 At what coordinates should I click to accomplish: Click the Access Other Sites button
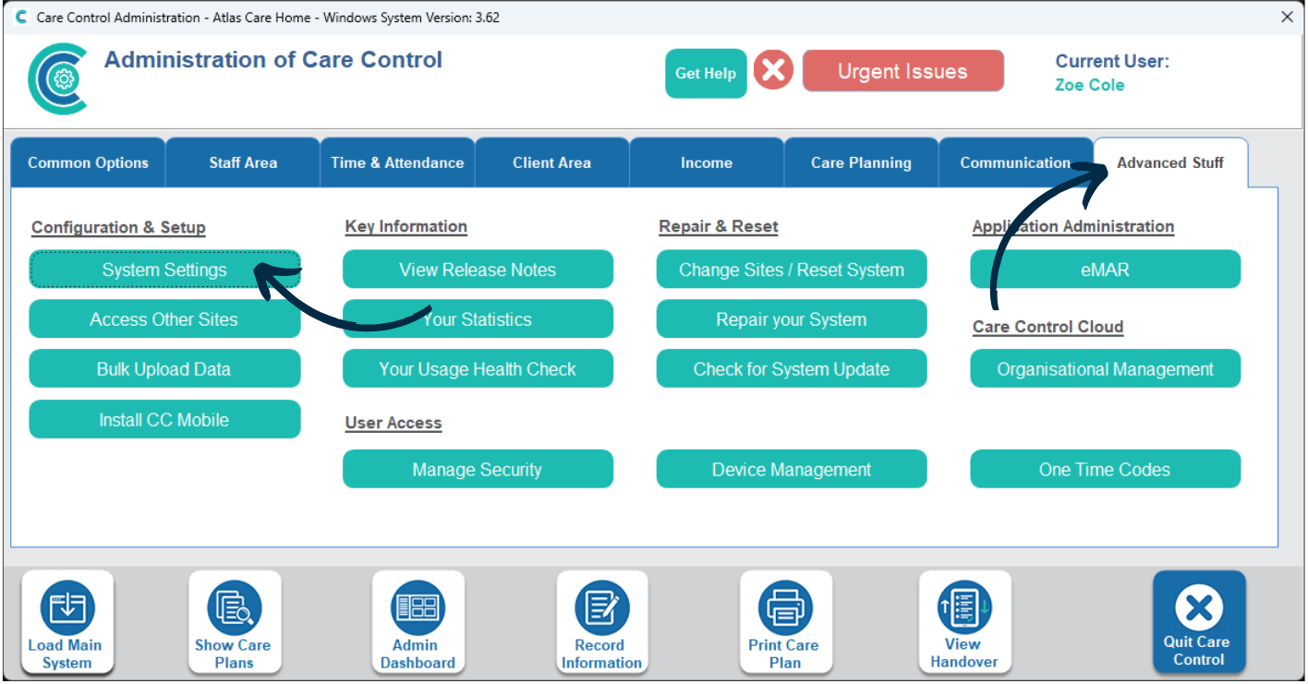click(164, 319)
